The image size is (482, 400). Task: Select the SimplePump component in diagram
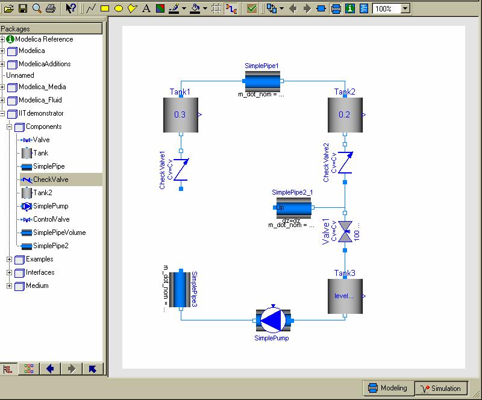coord(274,320)
